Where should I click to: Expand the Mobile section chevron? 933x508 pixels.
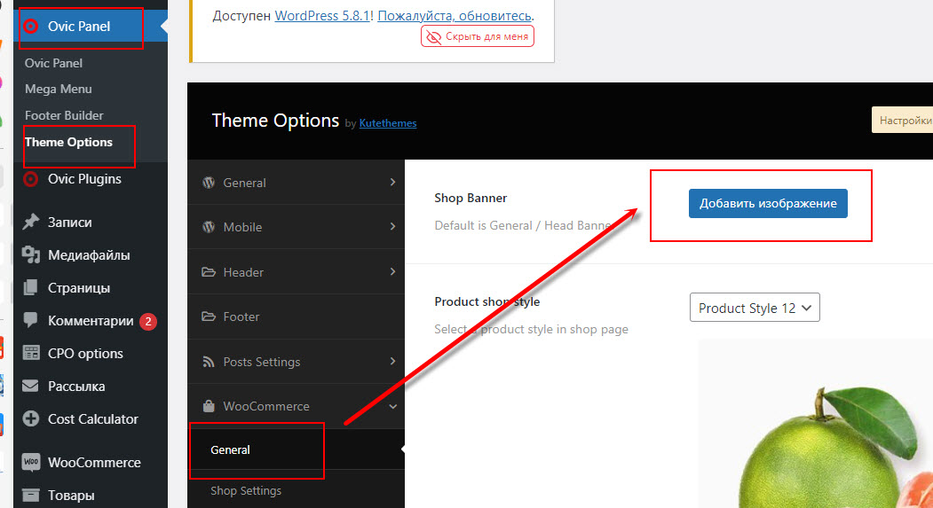point(392,226)
